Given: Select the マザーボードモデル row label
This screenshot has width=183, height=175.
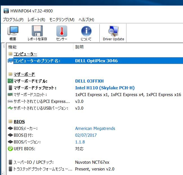Looking at the screenshot, I should (x=30, y=81).
